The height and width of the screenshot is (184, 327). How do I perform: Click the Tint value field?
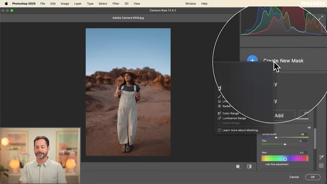pyautogui.click(x=304, y=141)
